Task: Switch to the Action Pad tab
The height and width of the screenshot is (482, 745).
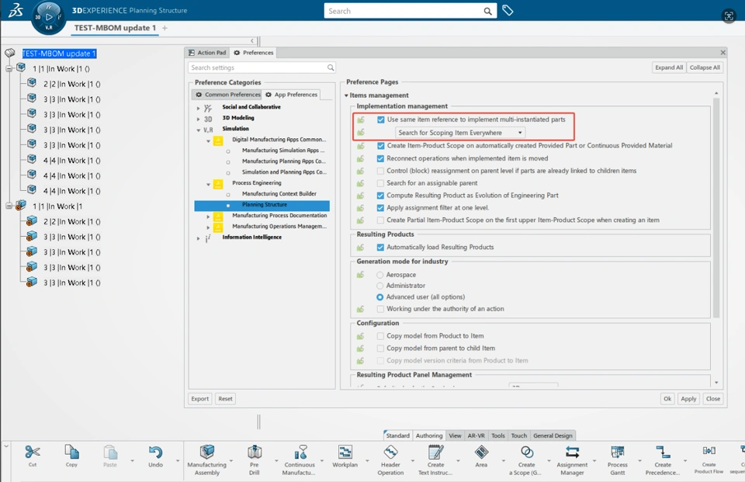Action: (x=207, y=52)
